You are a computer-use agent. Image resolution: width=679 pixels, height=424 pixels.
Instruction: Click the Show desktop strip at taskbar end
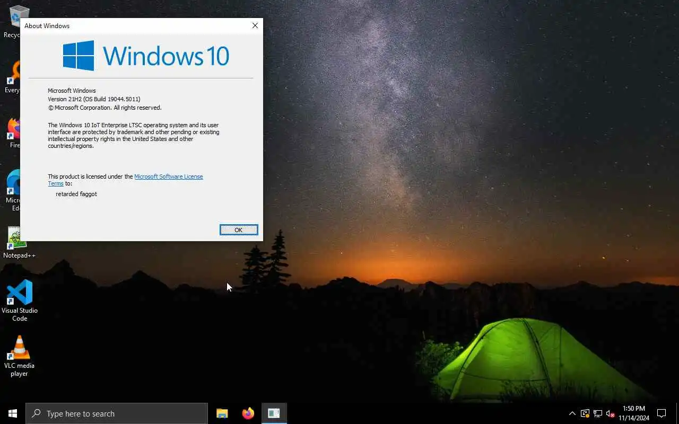pos(677,413)
